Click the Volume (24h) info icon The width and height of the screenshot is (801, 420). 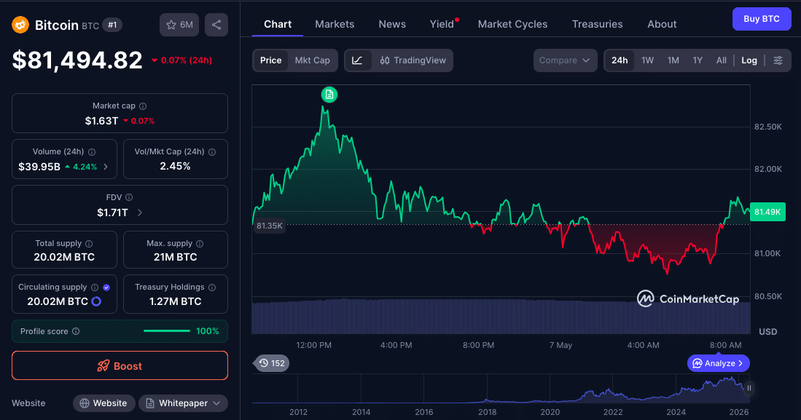pyautogui.click(x=92, y=152)
